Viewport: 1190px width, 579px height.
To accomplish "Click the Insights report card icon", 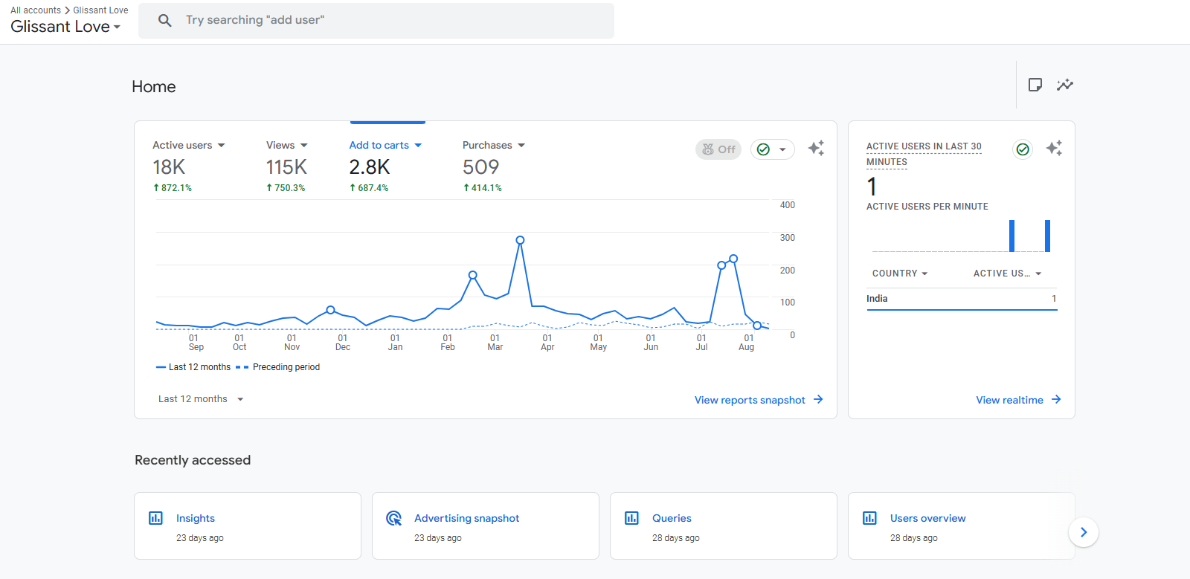I will click(155, 518).
